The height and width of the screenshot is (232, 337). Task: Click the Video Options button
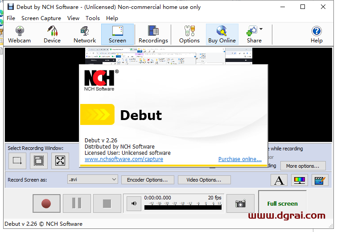tap(204, 180)
